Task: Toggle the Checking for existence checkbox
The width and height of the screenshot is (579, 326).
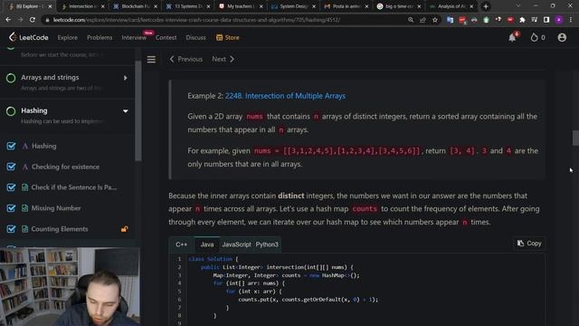Action: click(x=11, y=167)
